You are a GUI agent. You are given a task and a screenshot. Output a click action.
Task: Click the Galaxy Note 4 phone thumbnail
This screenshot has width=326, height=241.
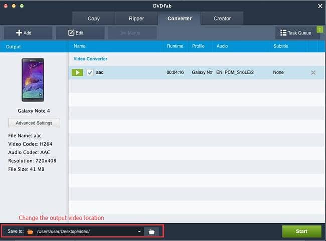(33, 80)
